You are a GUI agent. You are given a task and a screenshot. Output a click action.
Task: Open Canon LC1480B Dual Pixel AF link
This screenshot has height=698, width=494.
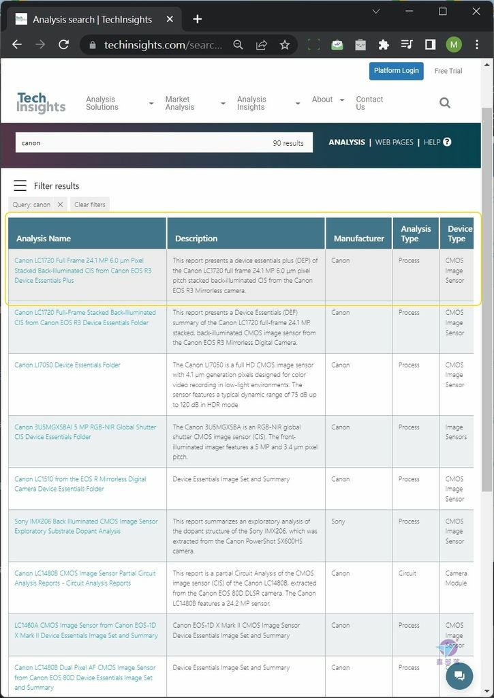[x=85, y=677]
